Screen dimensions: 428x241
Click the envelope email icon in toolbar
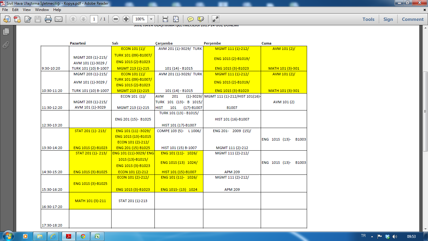tap(59, 19)
